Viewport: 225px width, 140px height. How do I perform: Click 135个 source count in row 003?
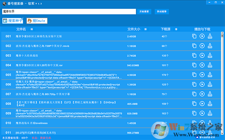pos(165,56)
